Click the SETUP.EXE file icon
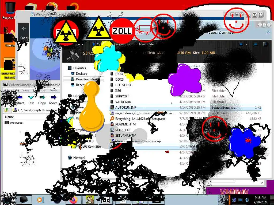274x205 pixels. (x=112, y=130)
